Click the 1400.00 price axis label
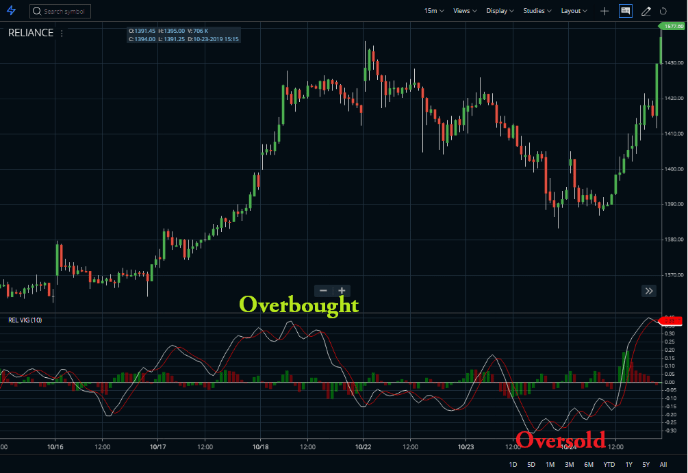The image size is (688, 473). point(674,169)
